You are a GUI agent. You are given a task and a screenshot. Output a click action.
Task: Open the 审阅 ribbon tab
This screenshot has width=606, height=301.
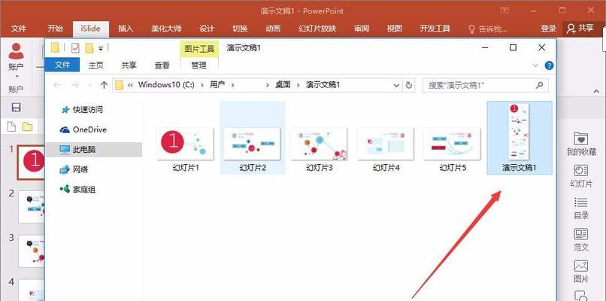362,29
